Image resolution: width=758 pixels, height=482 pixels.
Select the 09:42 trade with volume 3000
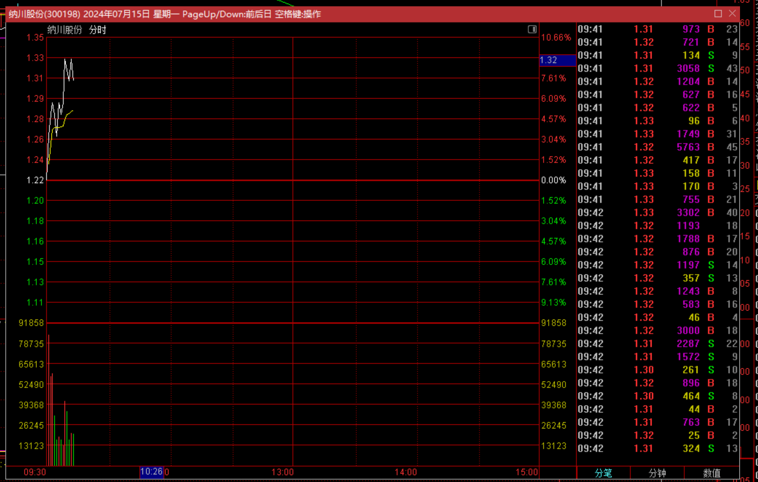coord(657,331)
